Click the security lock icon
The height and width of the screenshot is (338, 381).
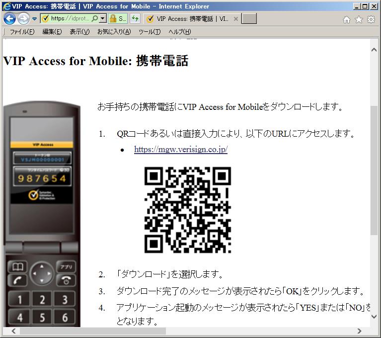[x=113, y=19]
